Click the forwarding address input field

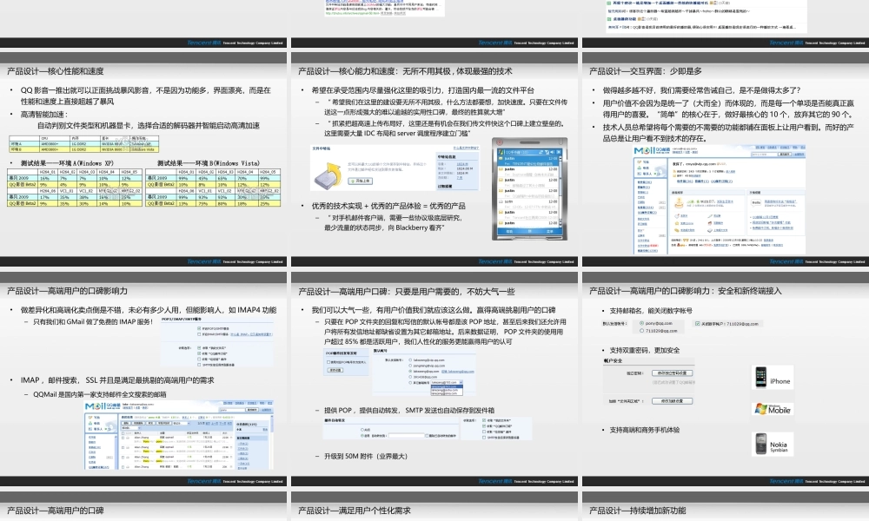point(406,435)
